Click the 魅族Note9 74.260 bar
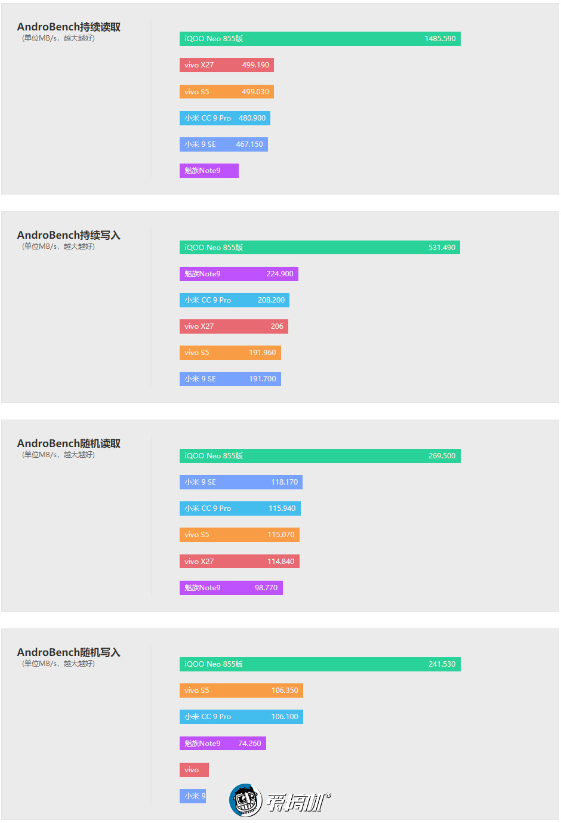The image size is (561, 823). coord(223,744)
